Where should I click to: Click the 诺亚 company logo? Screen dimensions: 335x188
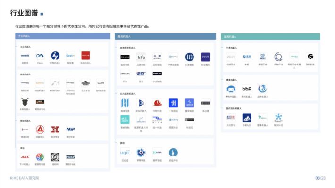[x=141, y=74]
